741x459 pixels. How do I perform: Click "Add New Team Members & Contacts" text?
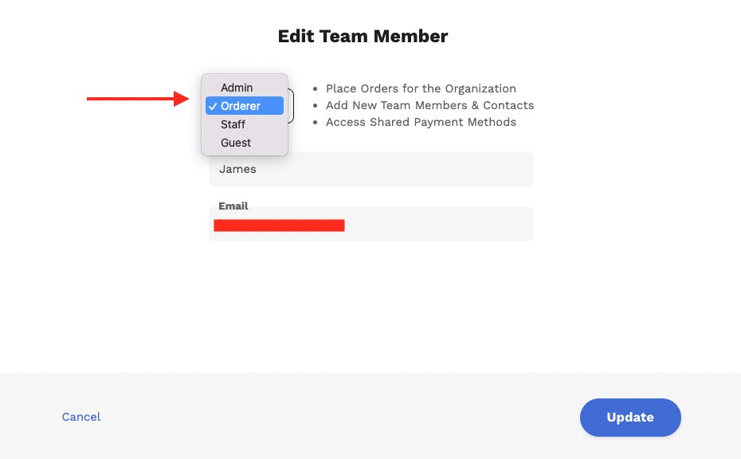coord(429,105)
